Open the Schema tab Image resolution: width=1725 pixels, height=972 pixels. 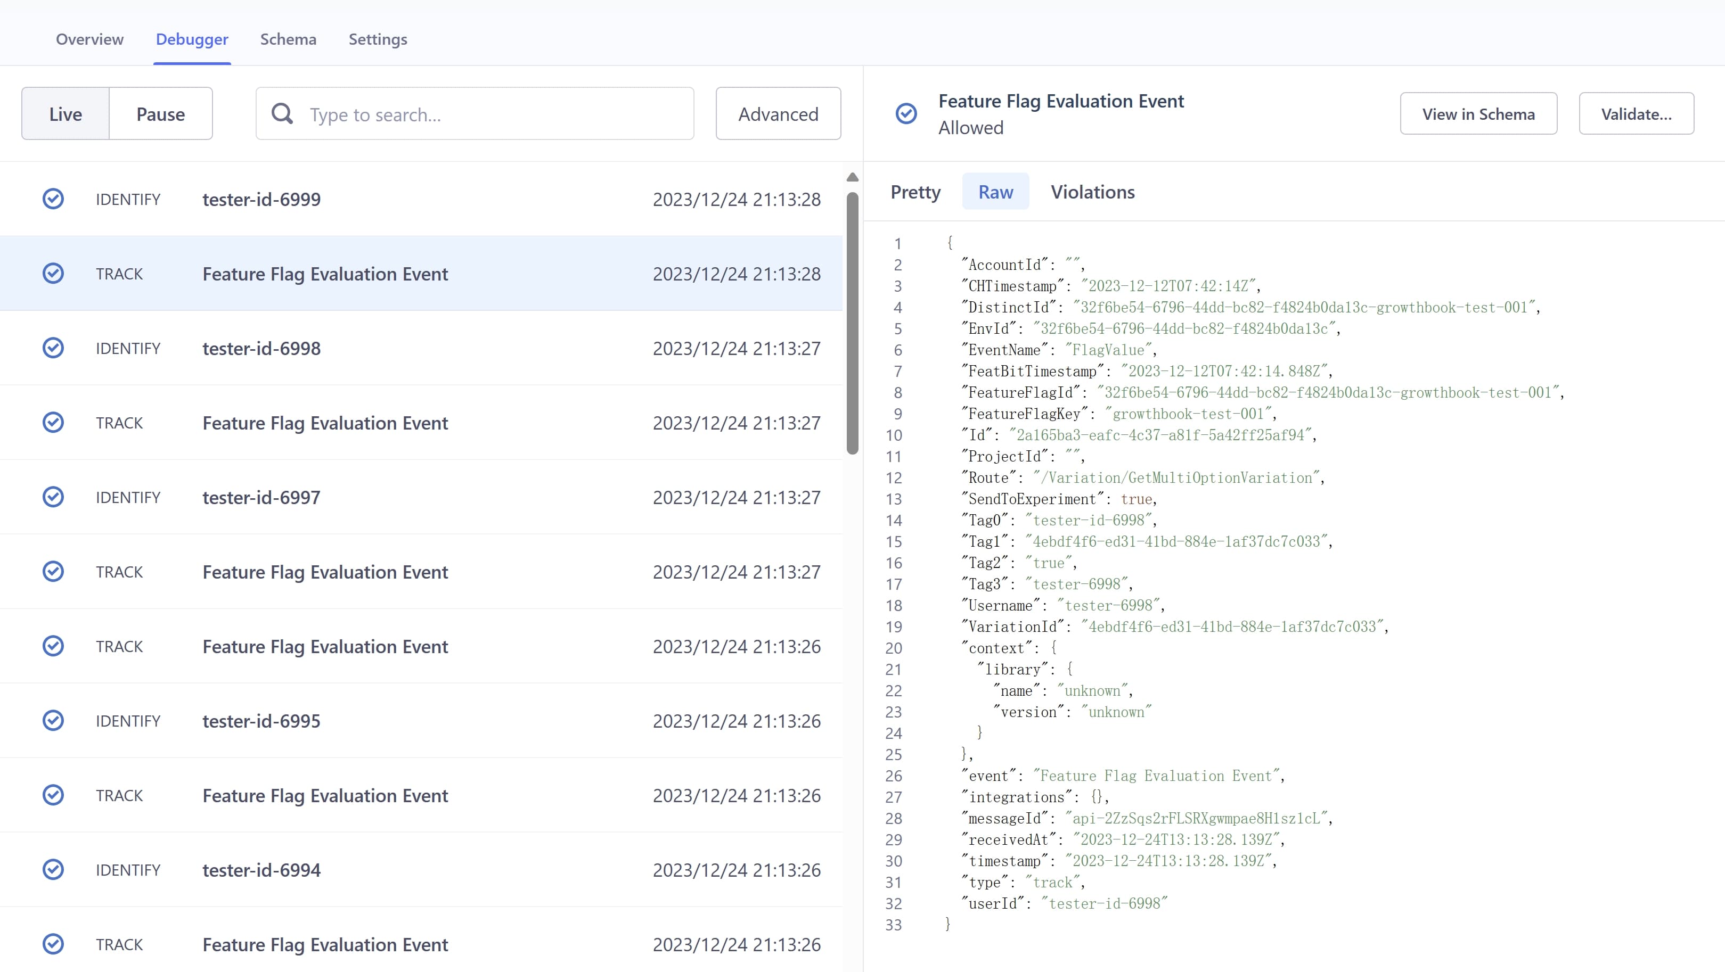tap(288, 39)
